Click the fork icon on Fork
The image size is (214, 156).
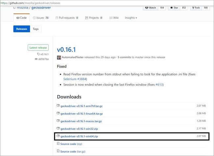point(193,8)
